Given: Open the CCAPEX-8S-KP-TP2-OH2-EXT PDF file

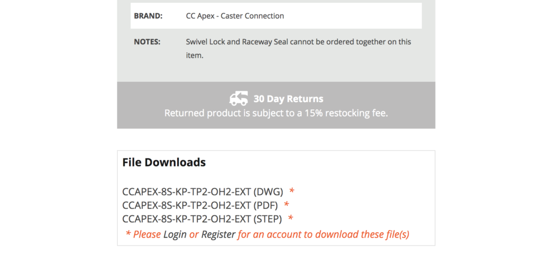Looking at the screenshot, I should [200, 205].
